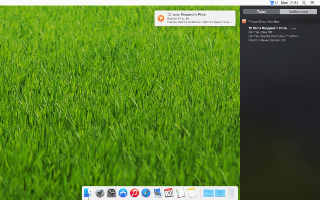Click the Mon 17:31 clock in menu bar
Image resolution: width=320 pixels, height=200 pixels.
tap(289, 3)
